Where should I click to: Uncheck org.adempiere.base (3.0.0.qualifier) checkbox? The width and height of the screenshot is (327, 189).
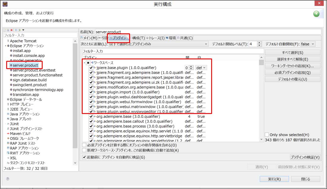coord(91,116)
